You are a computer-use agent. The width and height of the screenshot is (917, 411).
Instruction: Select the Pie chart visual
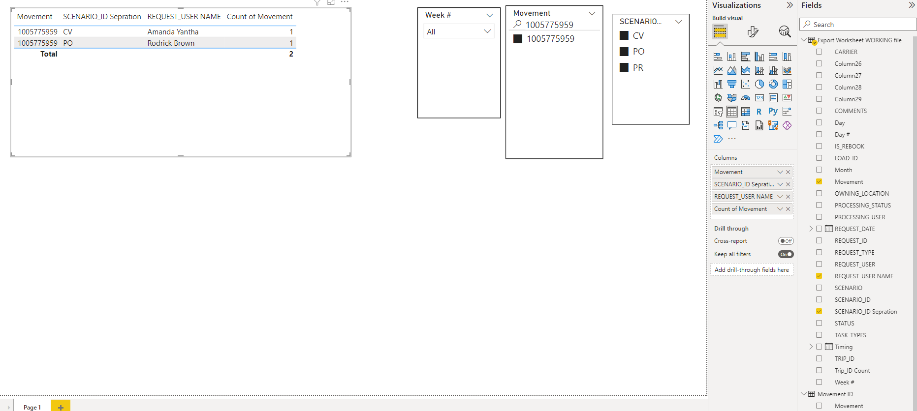point(759,84)
